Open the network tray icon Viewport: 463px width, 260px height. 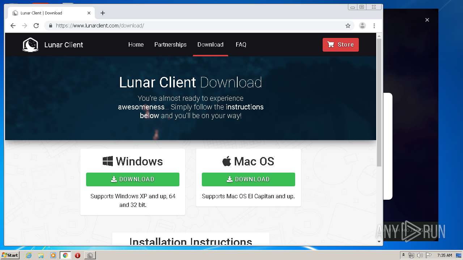coord(411,255)
